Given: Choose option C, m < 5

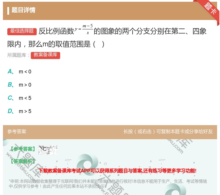Looking at the screenshot, I should tap(19, 98).
